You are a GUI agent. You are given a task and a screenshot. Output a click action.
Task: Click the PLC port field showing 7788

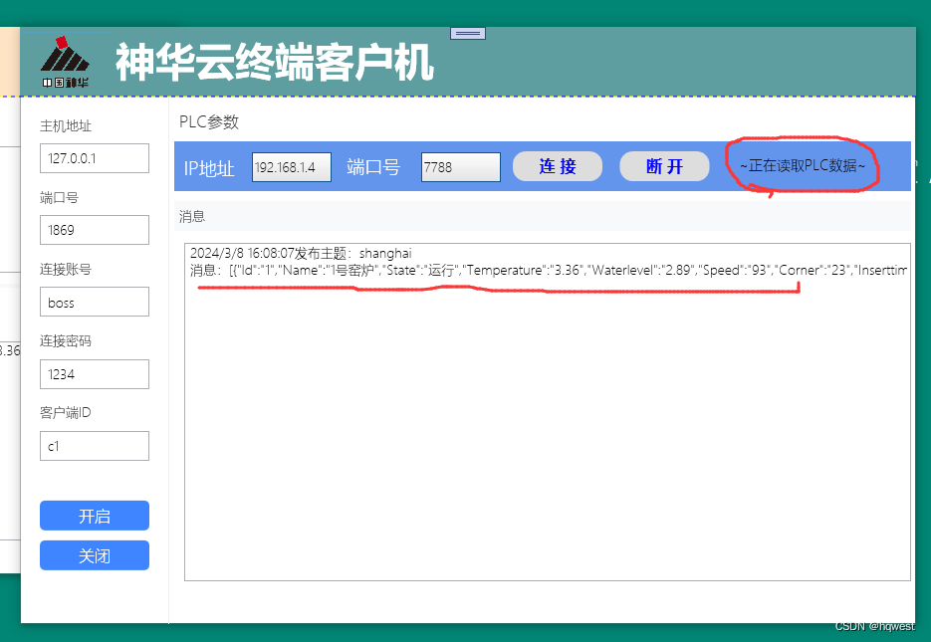[x=461, y=167]
